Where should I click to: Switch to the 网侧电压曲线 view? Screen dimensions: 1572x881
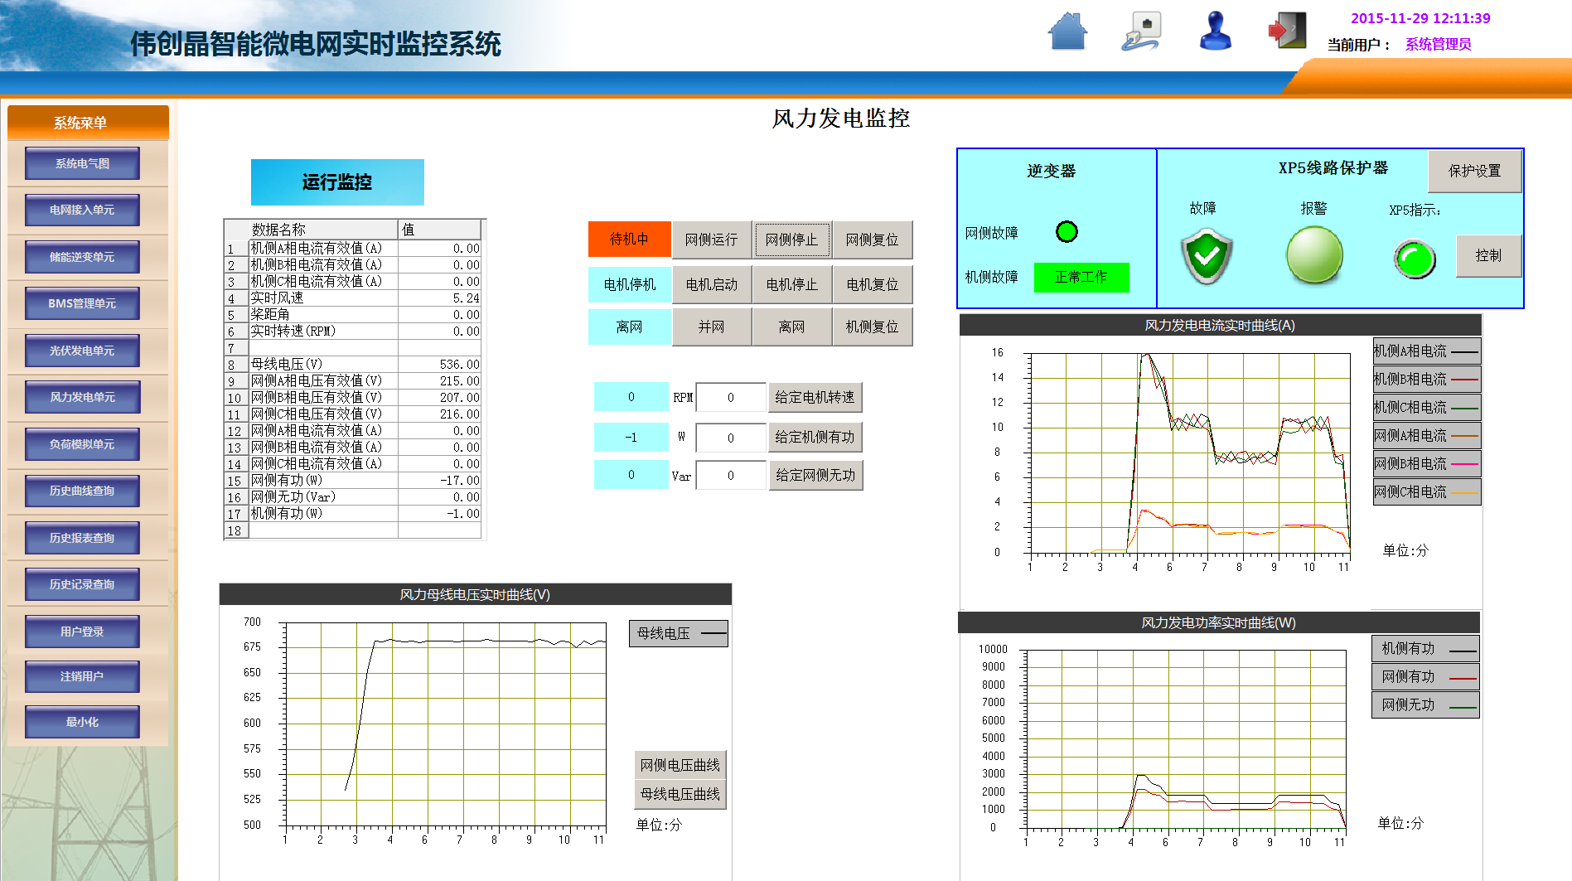[680, 765]
